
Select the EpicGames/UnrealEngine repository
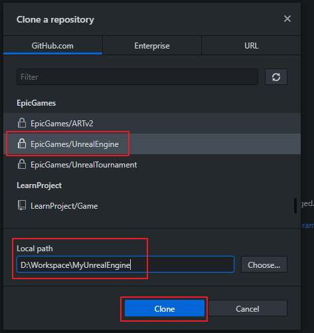(x=152, y=144)
